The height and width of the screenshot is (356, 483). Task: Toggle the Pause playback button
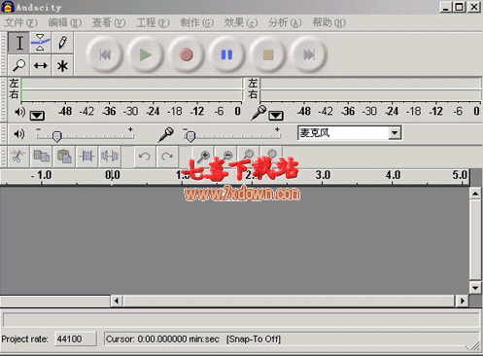click(226, 54)
